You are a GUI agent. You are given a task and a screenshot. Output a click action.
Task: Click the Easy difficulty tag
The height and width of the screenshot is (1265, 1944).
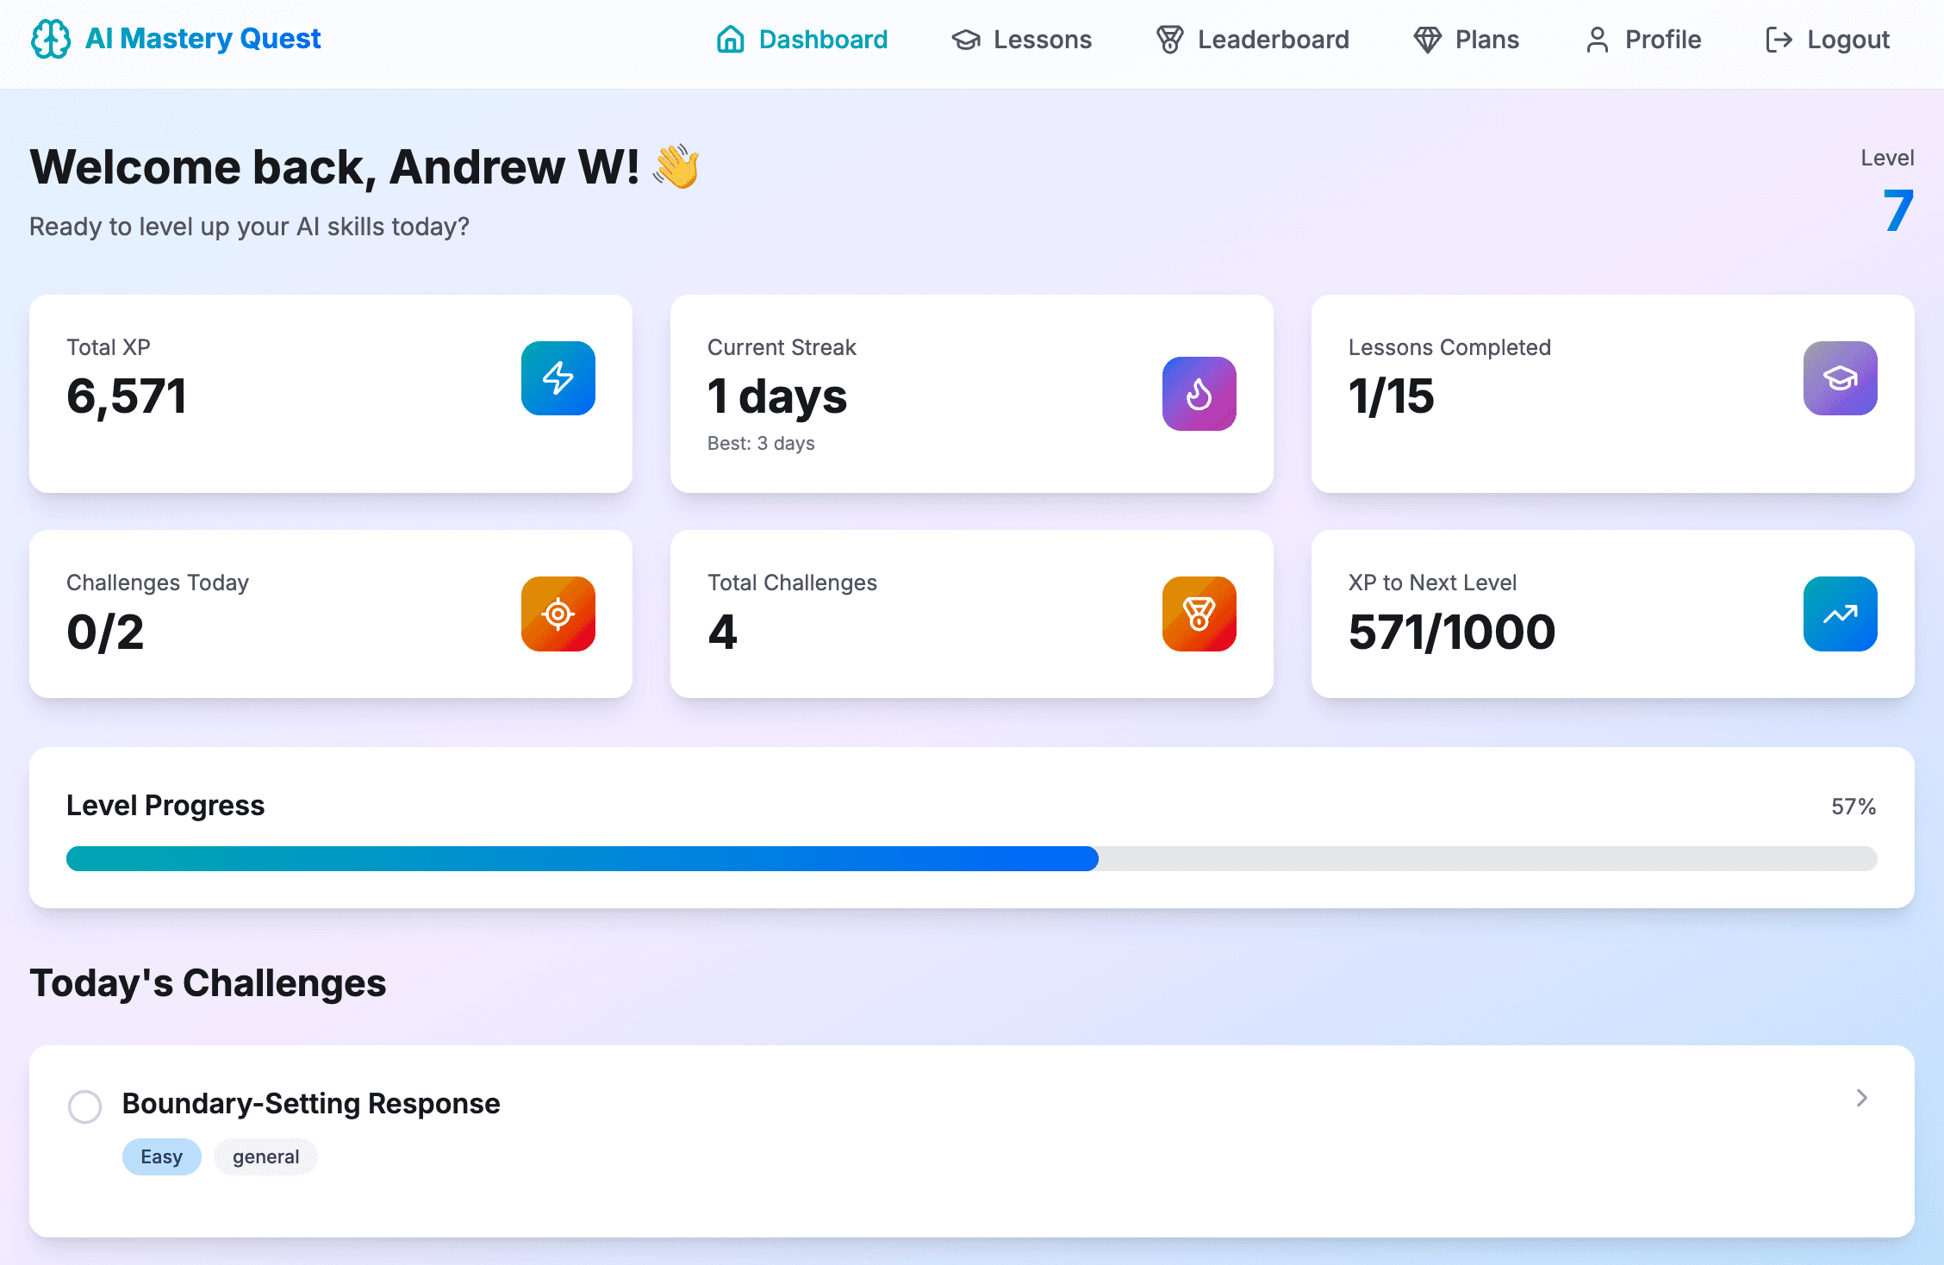tap(161, 1156)
